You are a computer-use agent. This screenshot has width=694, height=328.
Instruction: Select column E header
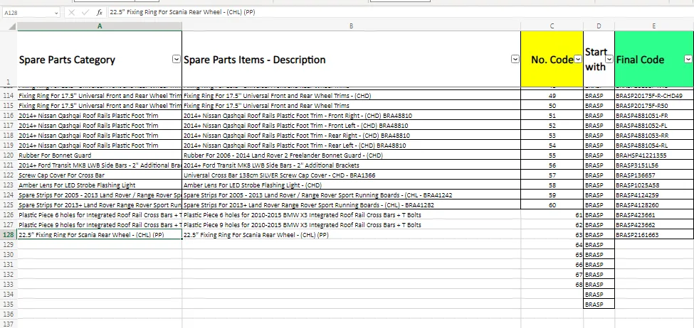653,26
